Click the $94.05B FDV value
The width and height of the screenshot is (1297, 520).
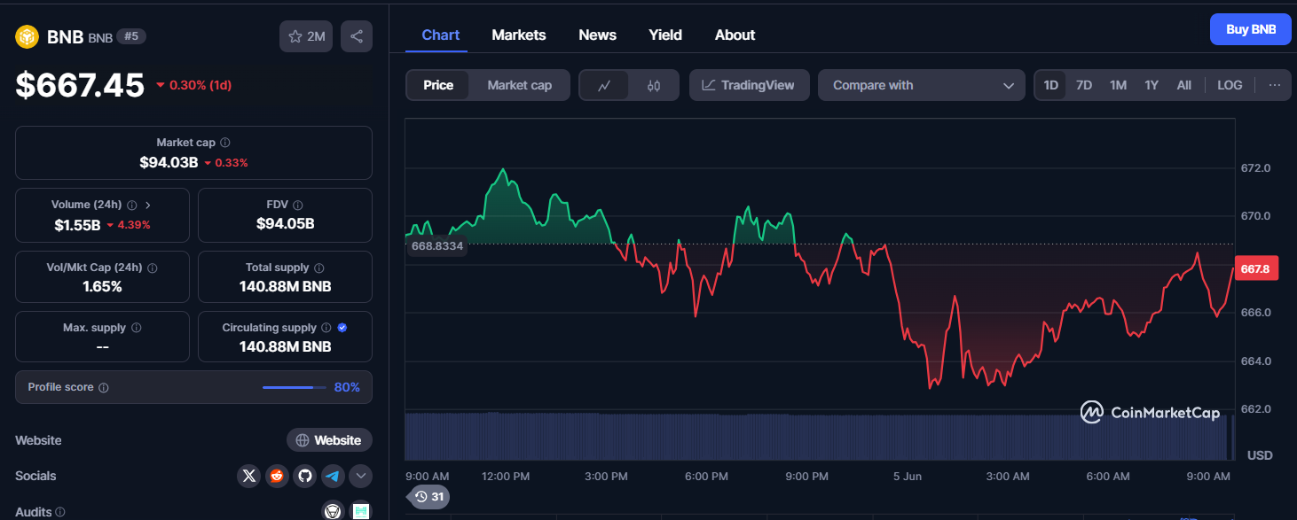coord(286,223)
